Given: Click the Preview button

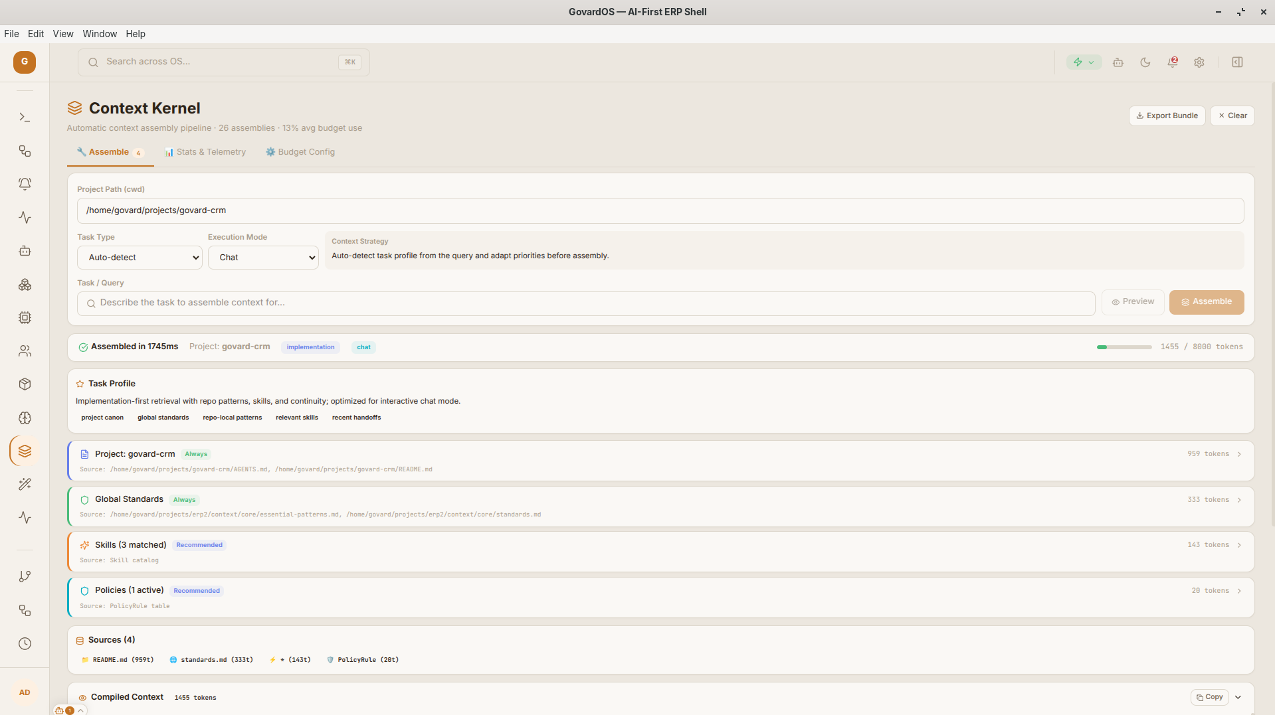Looking at the screenshot, I should pos(1133,301).
